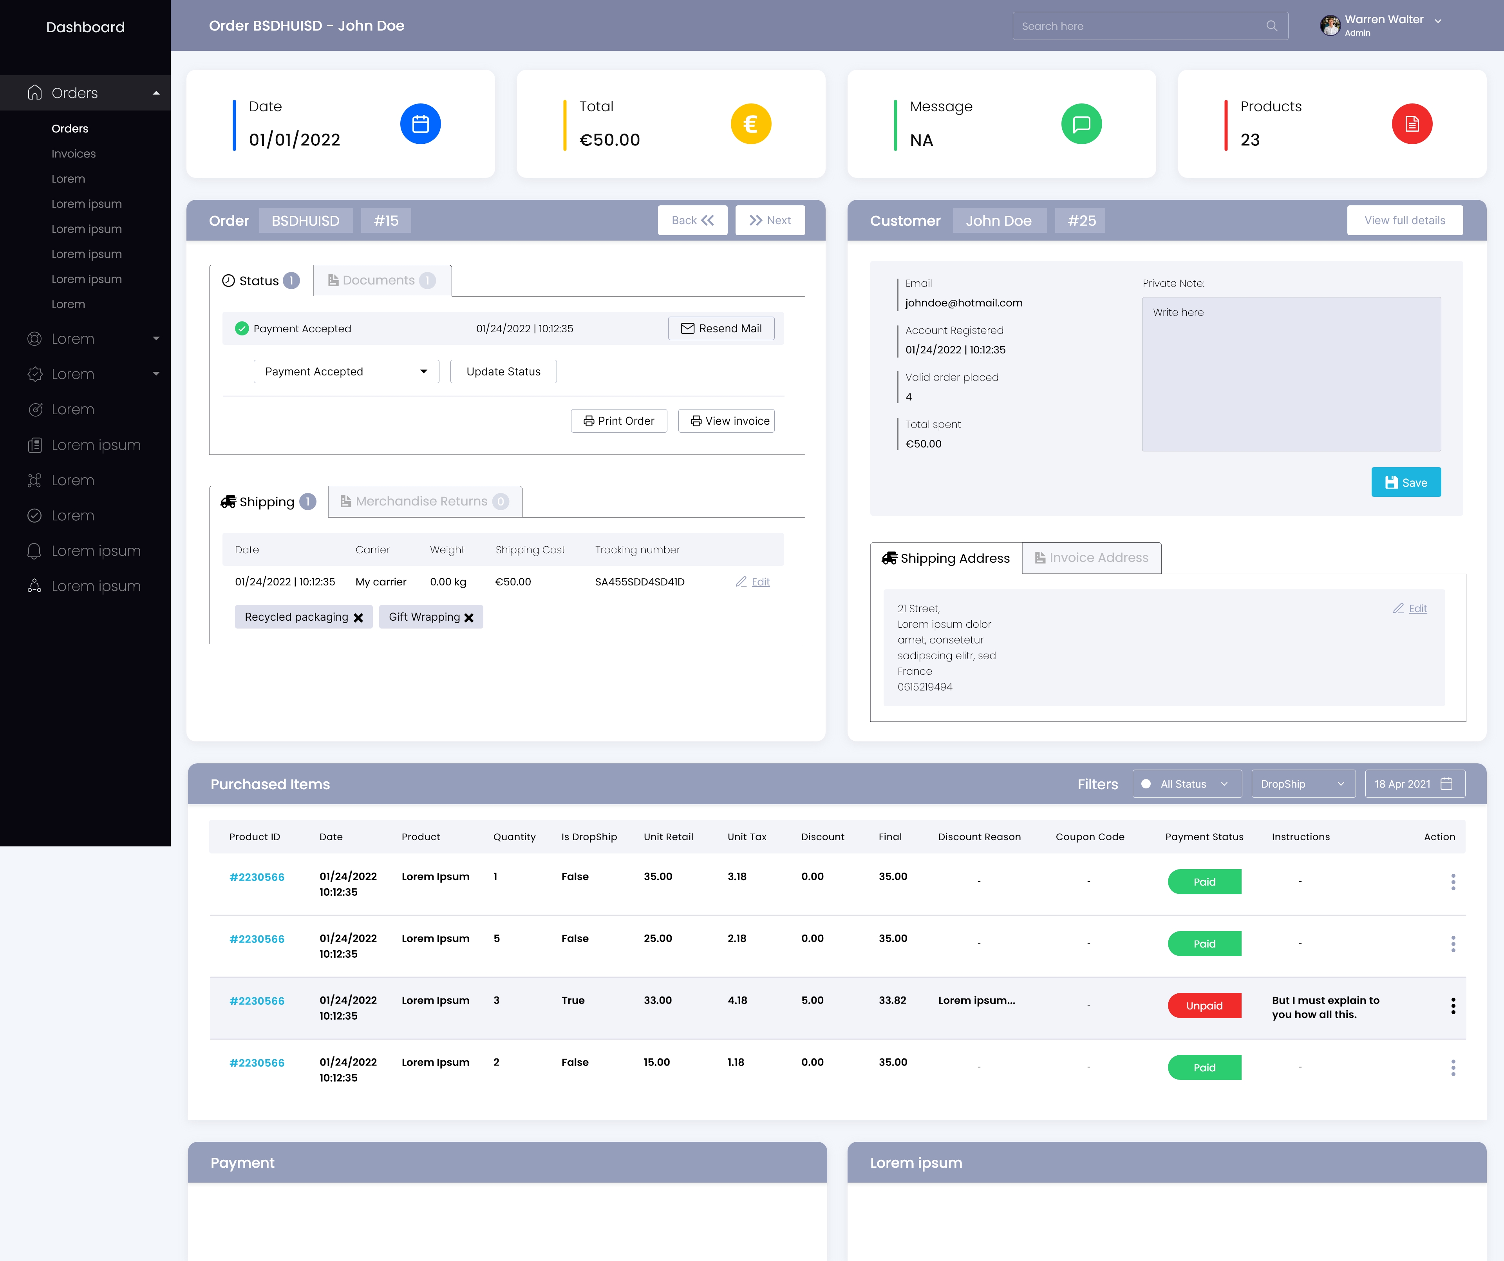Click the yellow euro Total icon
1504x1261 pixels.
750,124
